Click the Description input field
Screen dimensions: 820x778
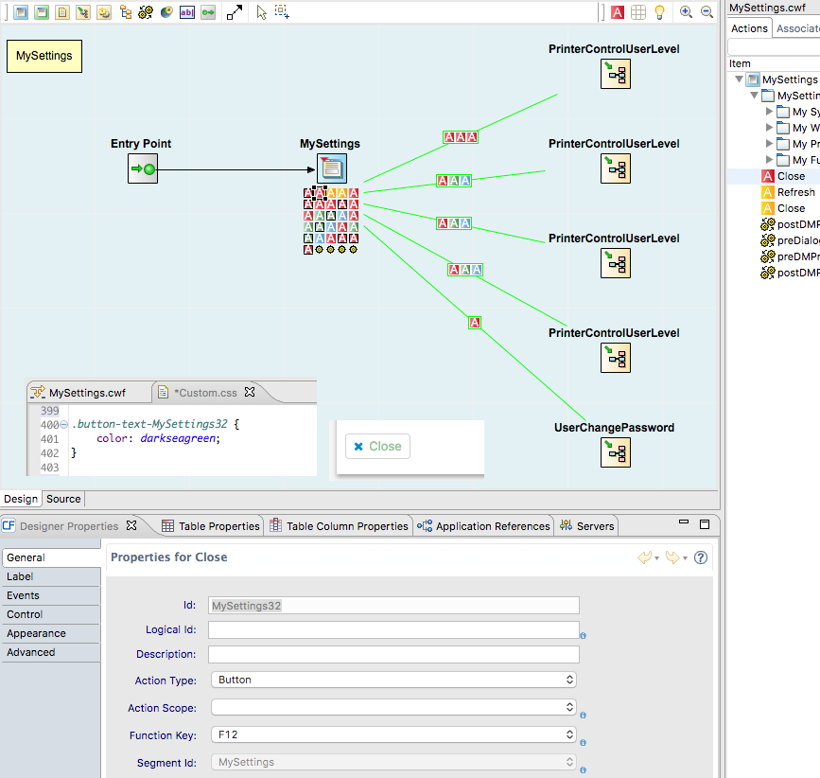click(x=393, y=655)
